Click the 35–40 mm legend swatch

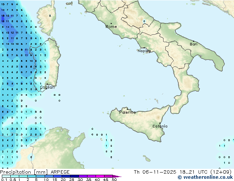(x=91, y=176)
